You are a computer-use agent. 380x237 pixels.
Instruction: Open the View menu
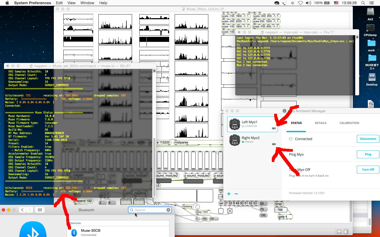click(x=71, y=3)
